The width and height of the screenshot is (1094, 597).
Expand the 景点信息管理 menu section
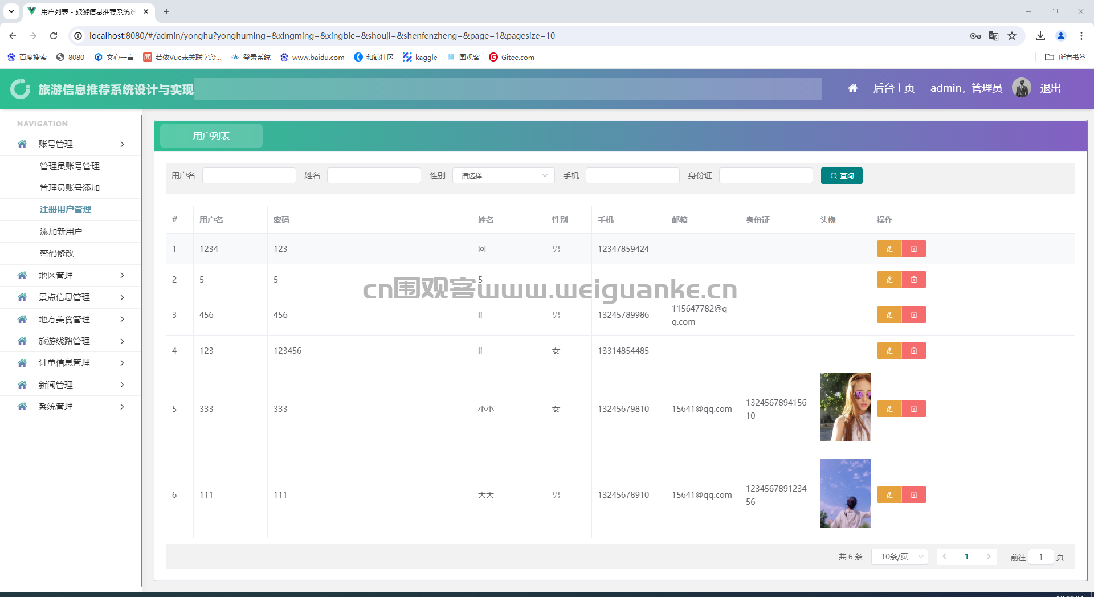71,297
